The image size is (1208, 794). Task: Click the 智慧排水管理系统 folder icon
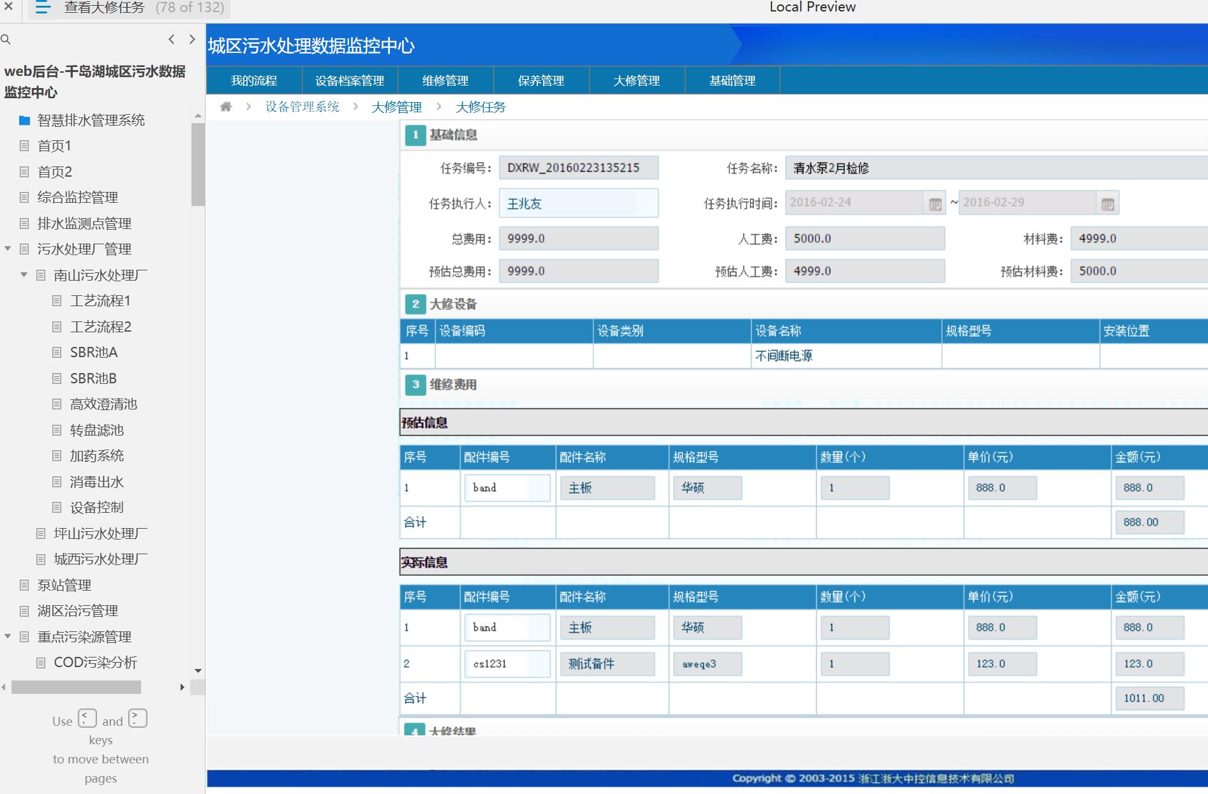25,120
